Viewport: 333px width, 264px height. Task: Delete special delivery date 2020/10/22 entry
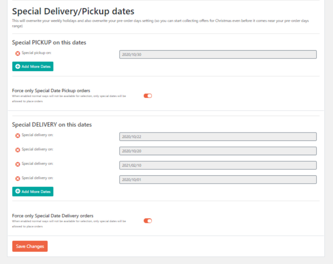[18, 136]
